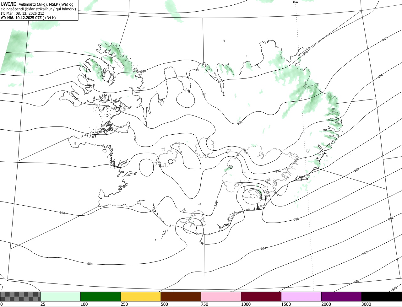
Task: Click the "UWC/IG" title text
Action: pos(8,4)
